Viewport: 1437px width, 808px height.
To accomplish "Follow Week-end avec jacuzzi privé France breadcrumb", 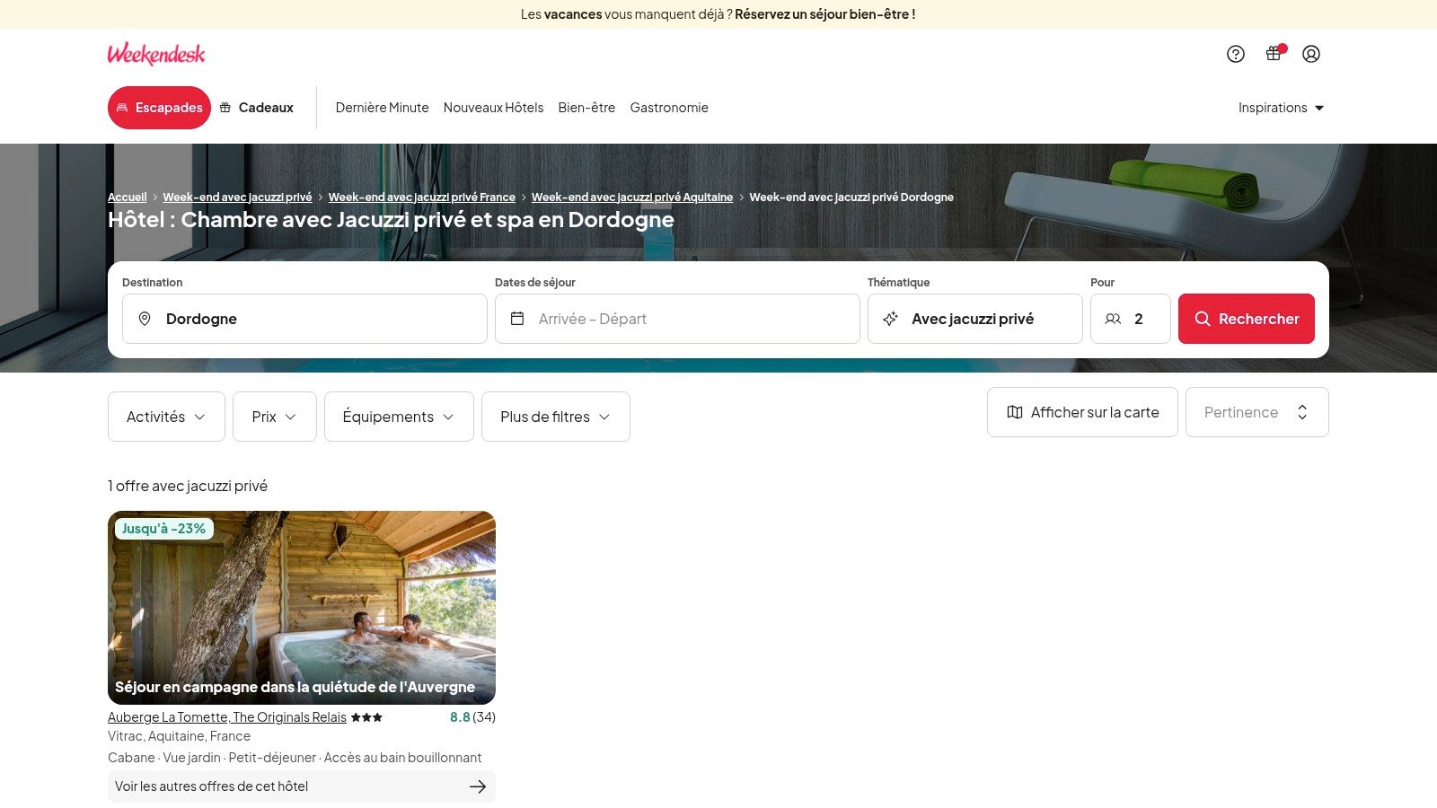I will click(422, 198).
